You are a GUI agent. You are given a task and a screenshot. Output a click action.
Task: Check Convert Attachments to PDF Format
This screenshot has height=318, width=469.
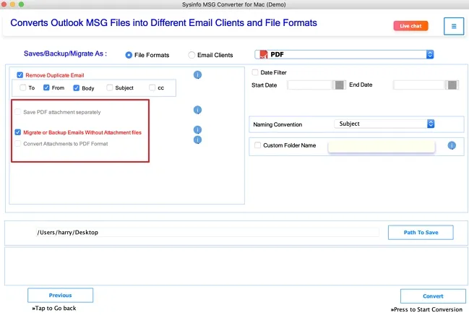[x=17, y=144]
